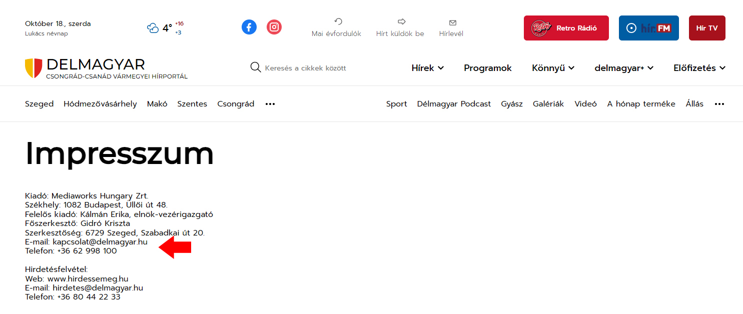
Task: Click the www.hirdessemeg.hu web address
Action: [88, 278]
